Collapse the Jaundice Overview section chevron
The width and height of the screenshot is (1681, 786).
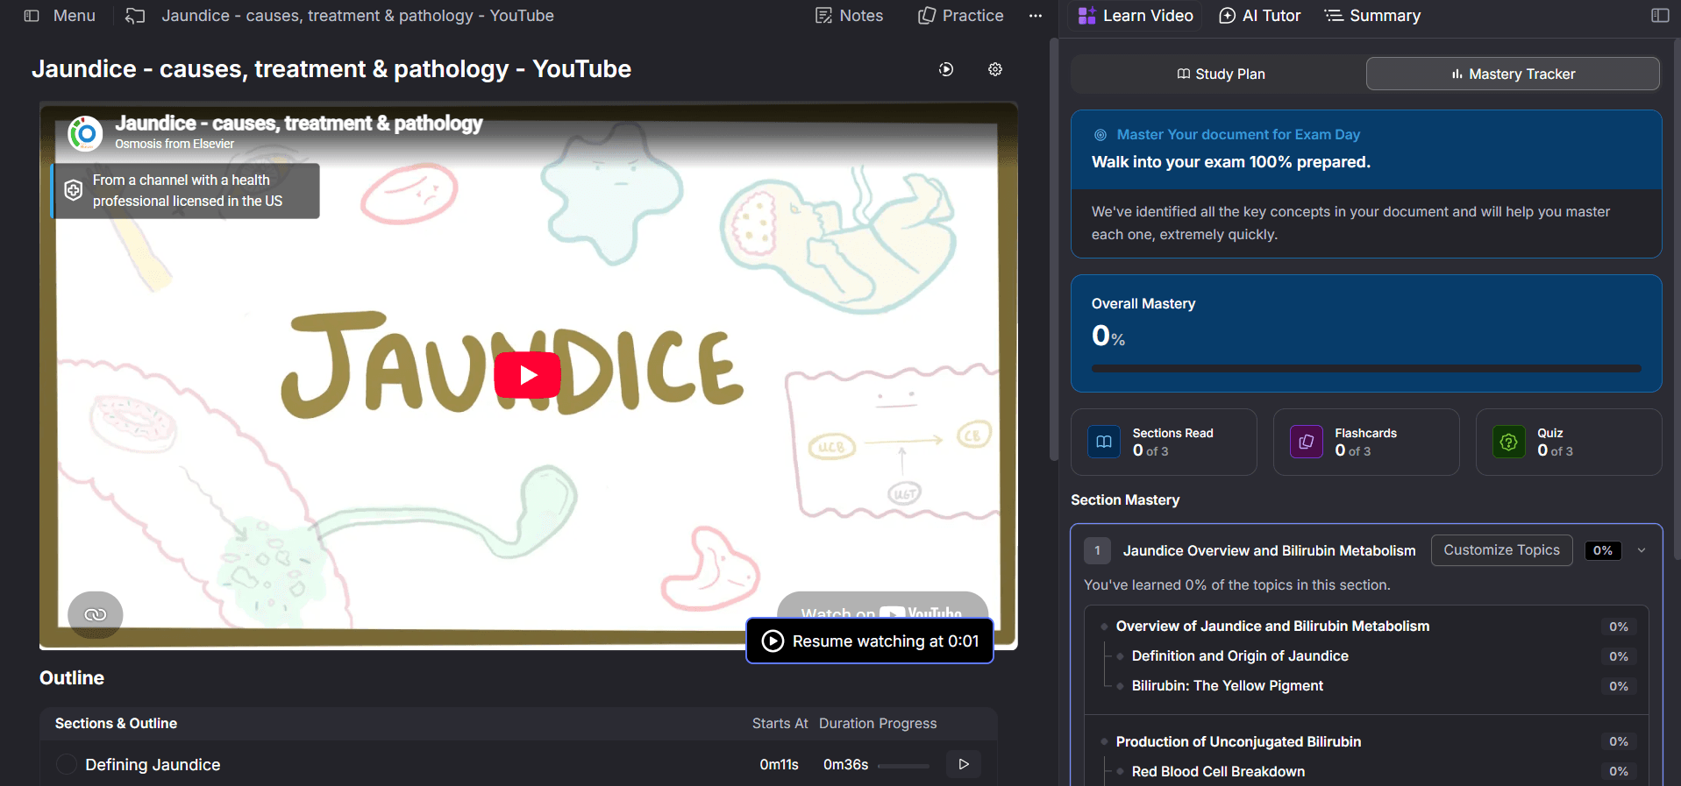coord(1642,550)
